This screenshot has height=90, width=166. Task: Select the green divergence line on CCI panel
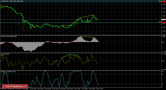71,56
